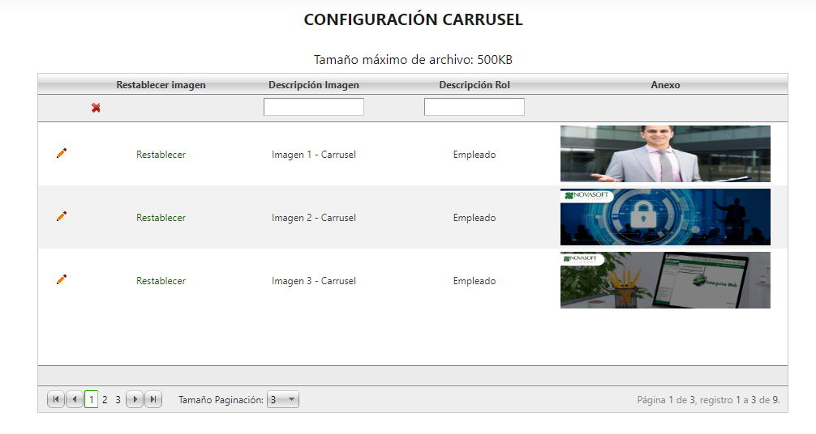Click 'Tamaño máximo de archivo: 500KB' text
Screen dimensions: 816x434
click(413, 60)
